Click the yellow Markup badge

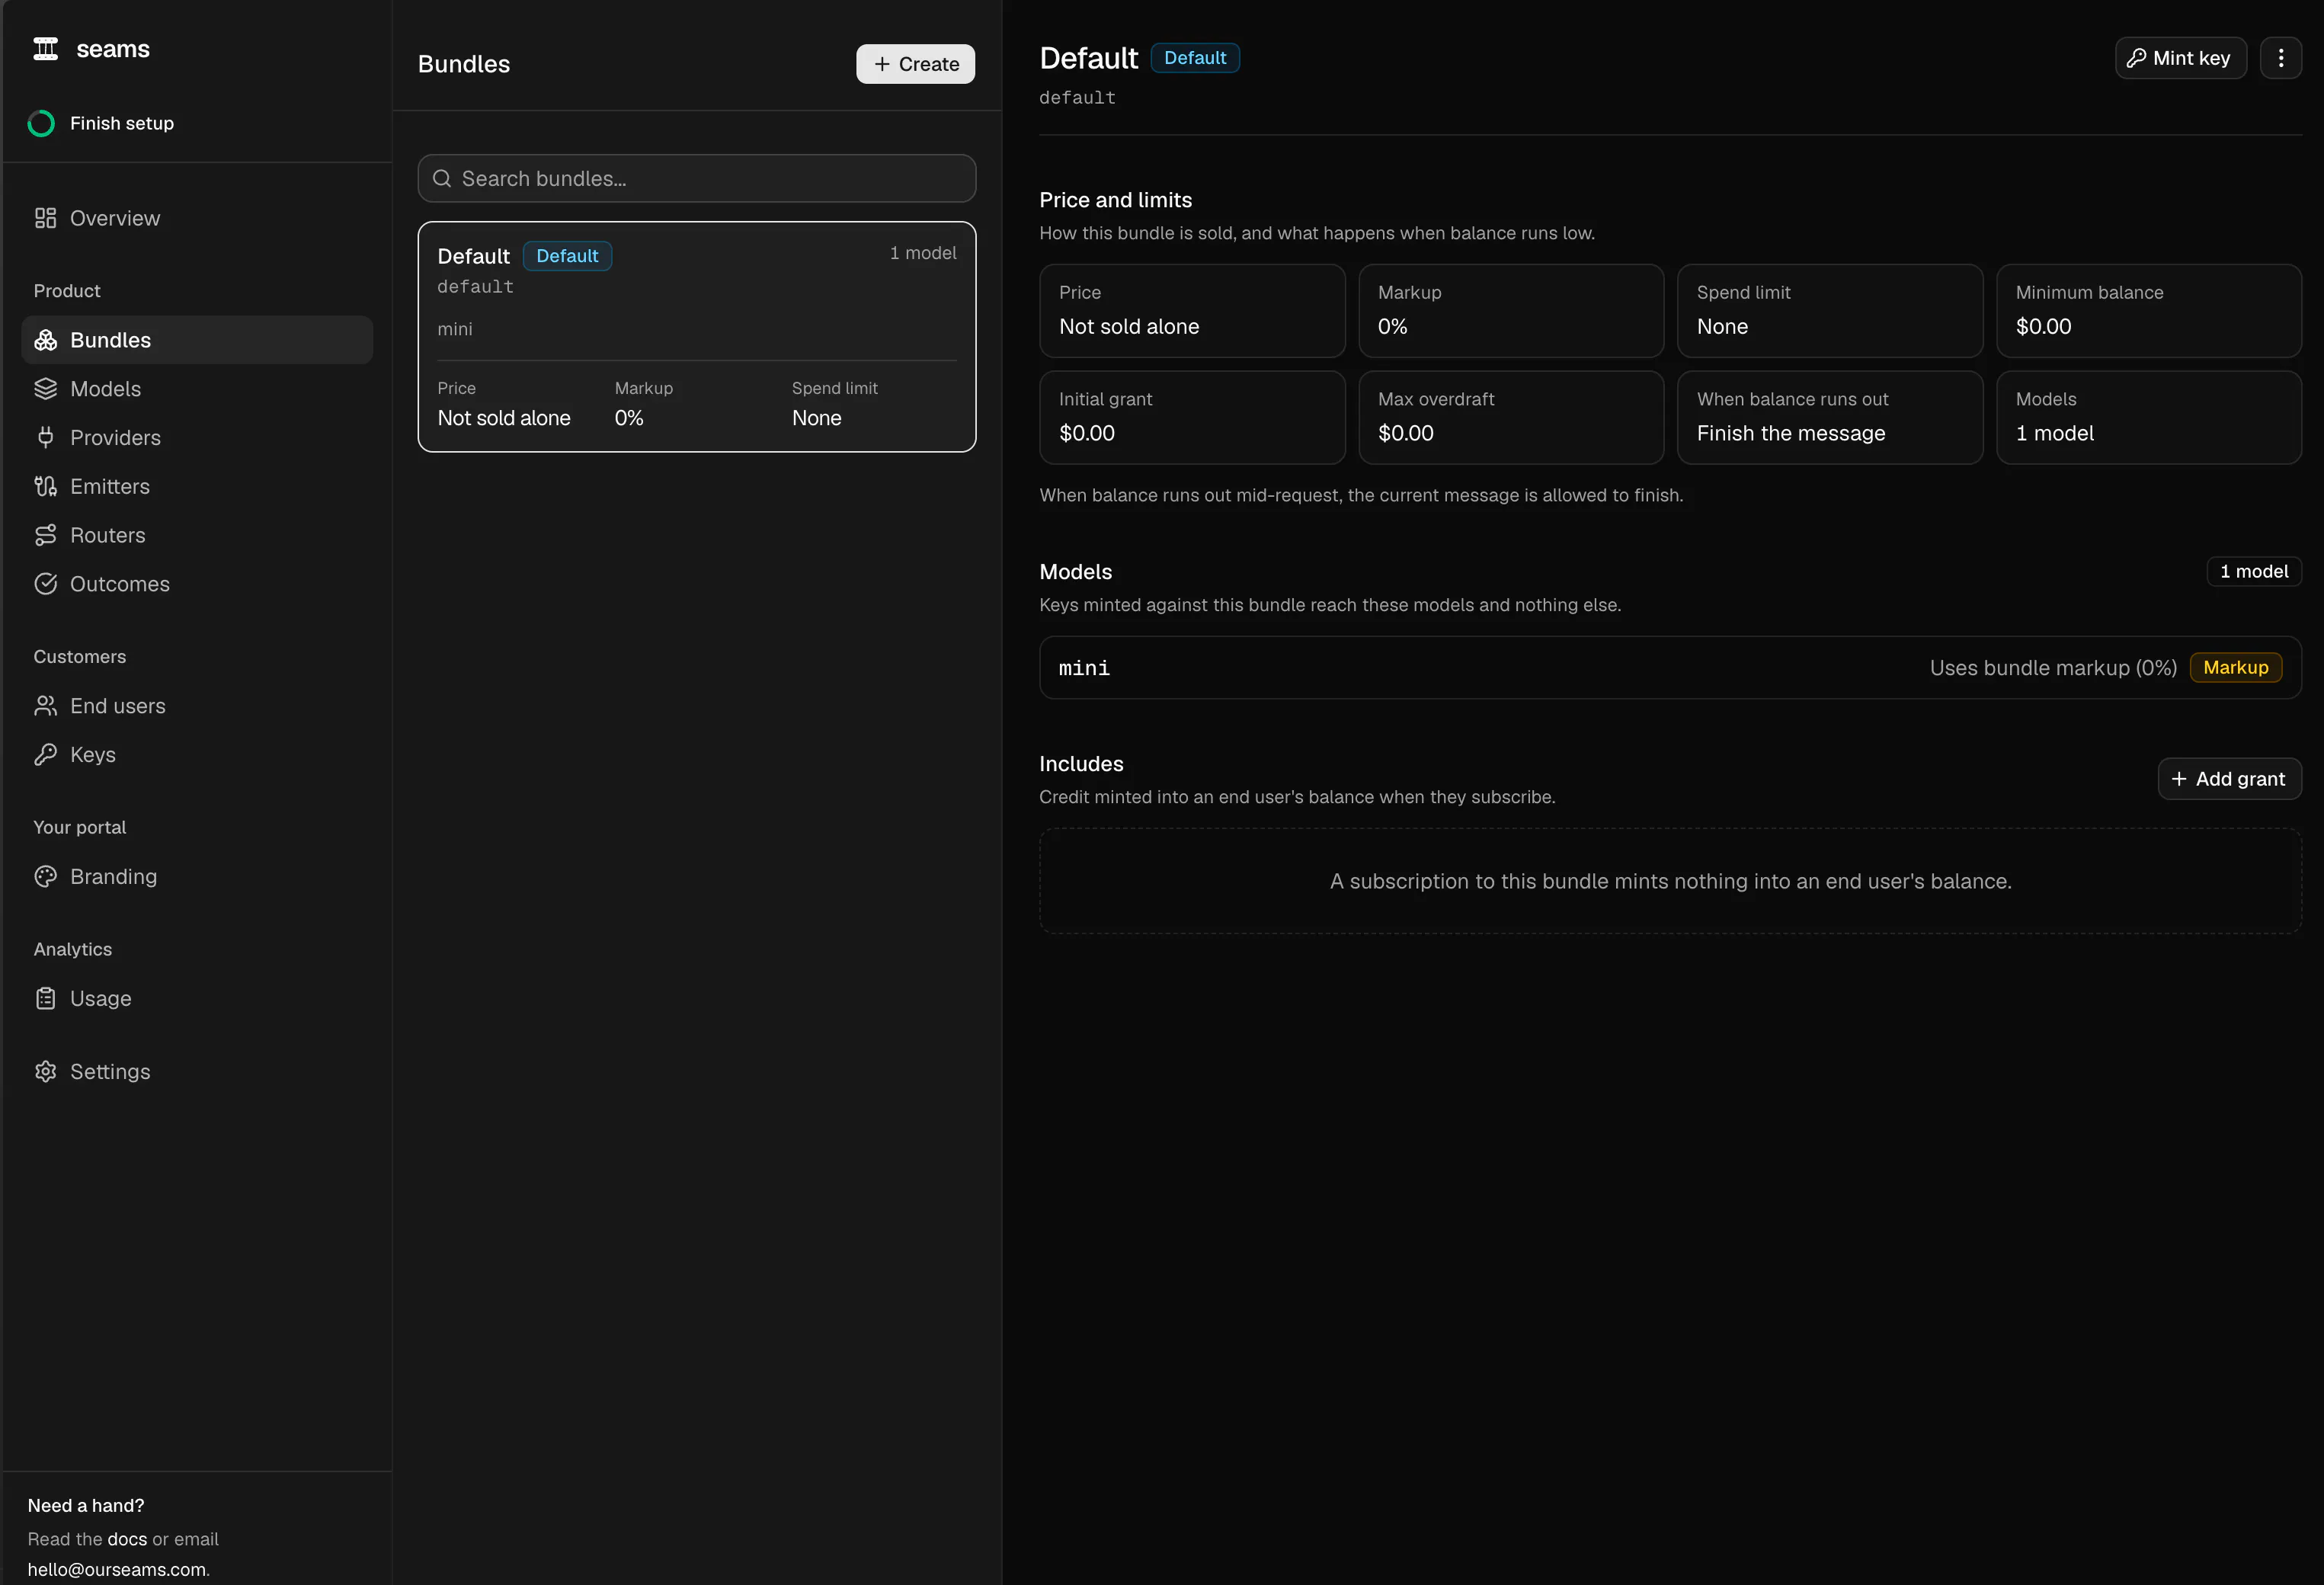pyautogui.click(x=2236, y=667)
